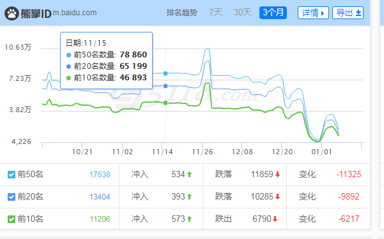
Task: Click the 变化 value -11325
Action: (349, 174)
